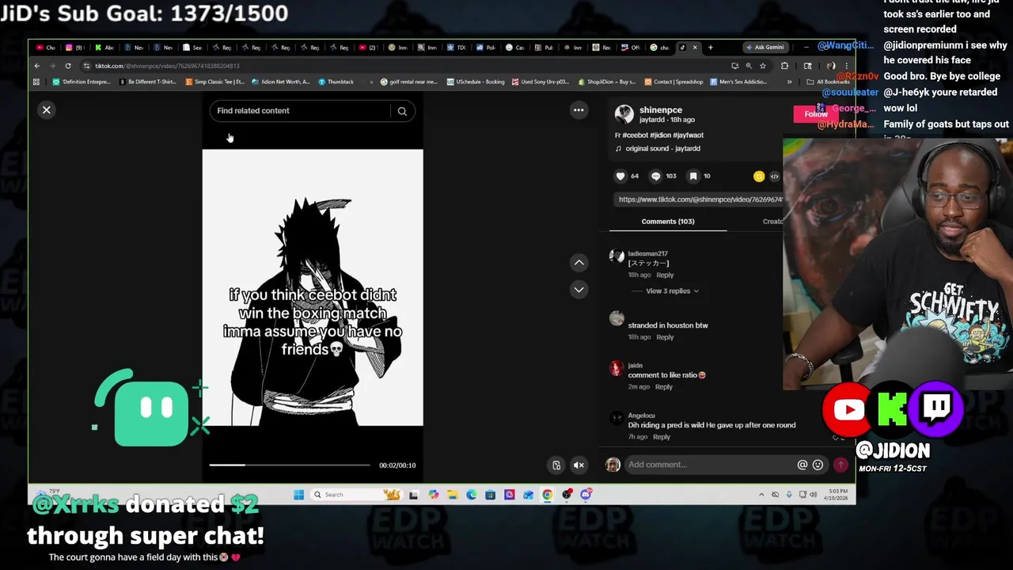This screenshot has height=570, width=1013.
Task: Open Windows Start menu
Action: (x=298, y=496)
